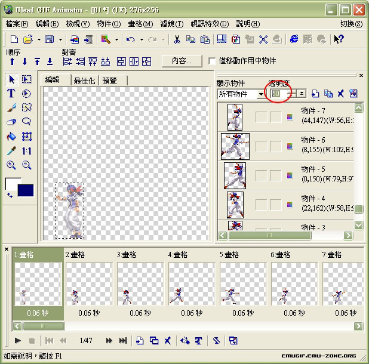The width and height of the screenshot is (369, 364).
Task: Click the Save floppy disk icon
Action: (49, 39)
